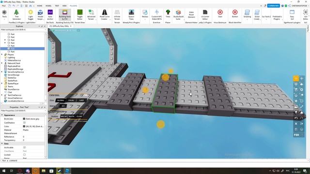Click the Color property swatch
Viewport: 310px width, 174px height.
pyautogui.click(x=24, y=126)
